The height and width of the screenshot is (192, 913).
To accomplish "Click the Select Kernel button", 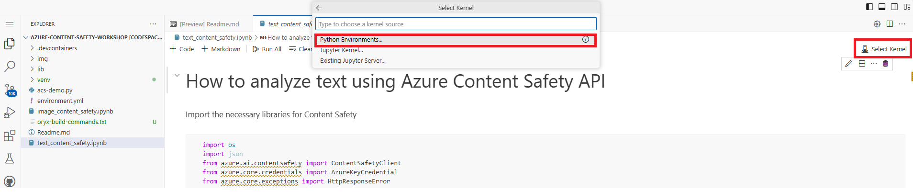I will point(883,49).
